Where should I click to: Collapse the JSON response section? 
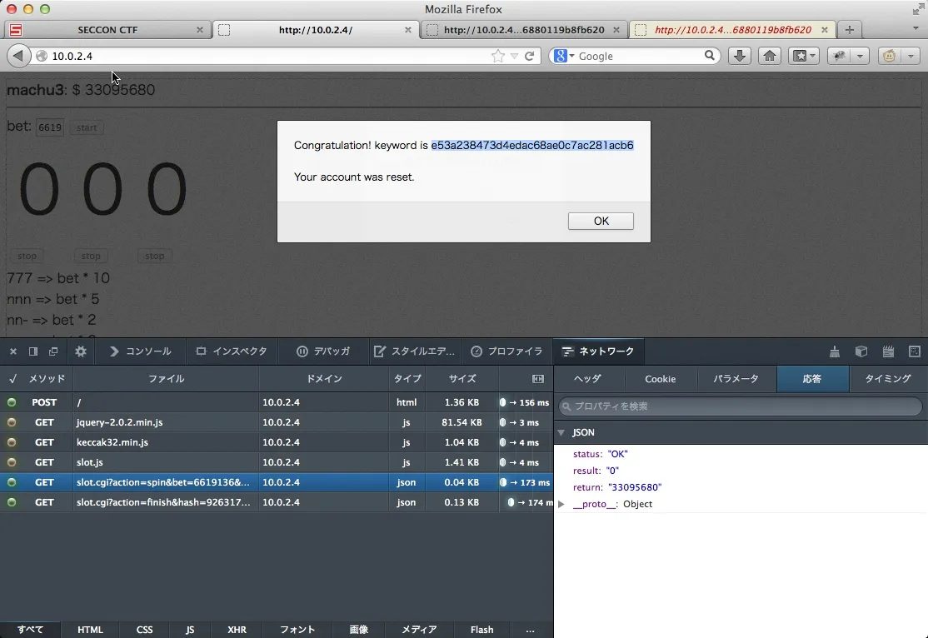tap(561, 433)
